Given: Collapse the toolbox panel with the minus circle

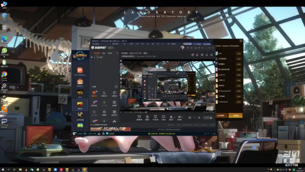Looking at the screenshot, I should coord(116,87).
